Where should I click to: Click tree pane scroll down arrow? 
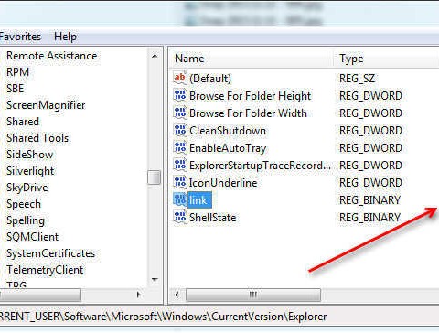[x=155, y=279]
